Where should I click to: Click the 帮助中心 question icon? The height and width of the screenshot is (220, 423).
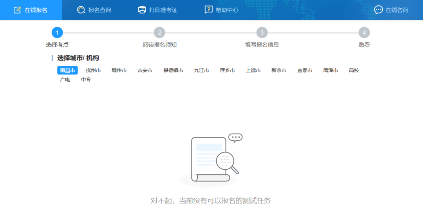point(208,10)
